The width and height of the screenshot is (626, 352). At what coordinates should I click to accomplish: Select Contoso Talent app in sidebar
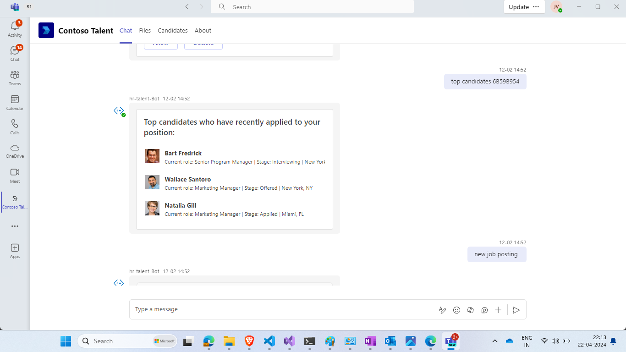click(x=15, y=202)
